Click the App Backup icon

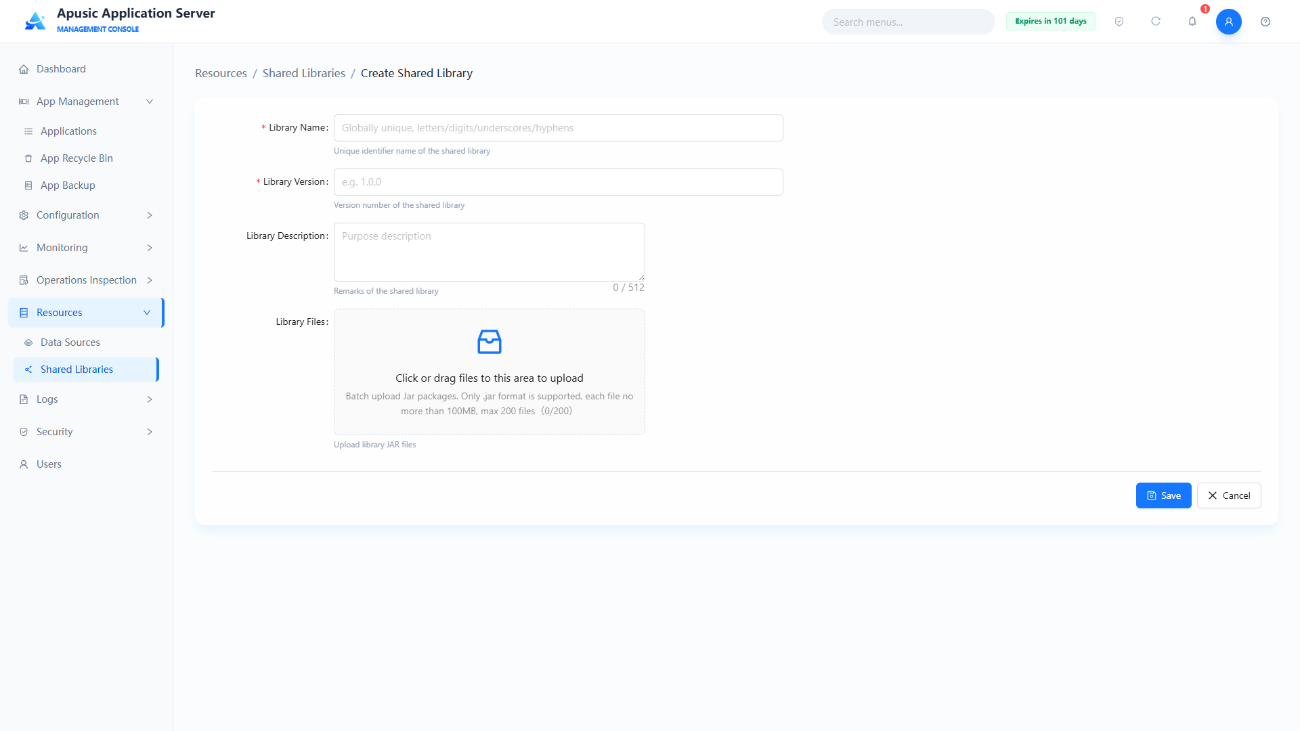28,185
